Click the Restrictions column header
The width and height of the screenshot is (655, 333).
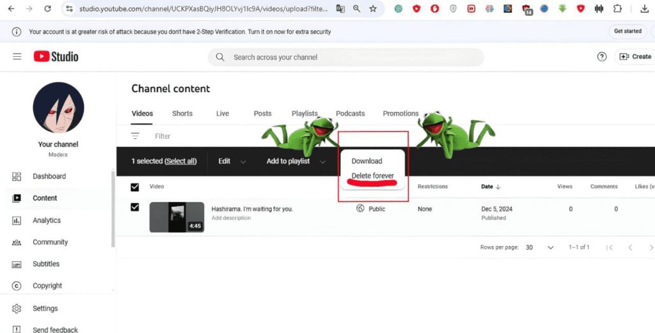tap(432, 187)
